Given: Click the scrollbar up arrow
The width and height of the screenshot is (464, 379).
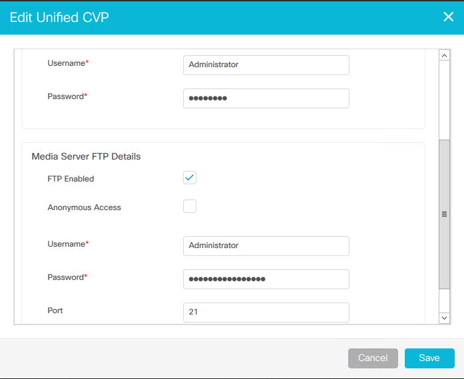Looking at the screenshot, I should pos(444,55).
